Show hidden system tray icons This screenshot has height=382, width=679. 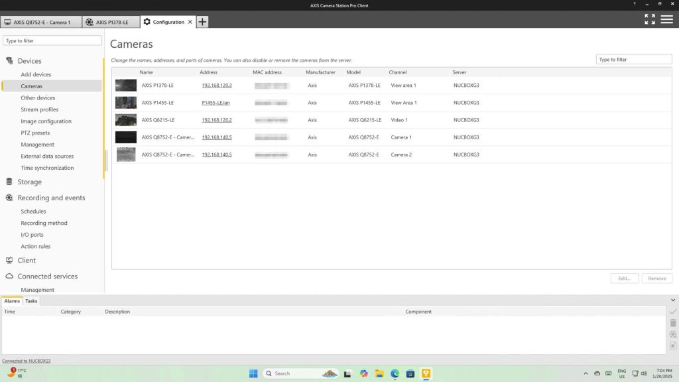[x=586, y=373]
